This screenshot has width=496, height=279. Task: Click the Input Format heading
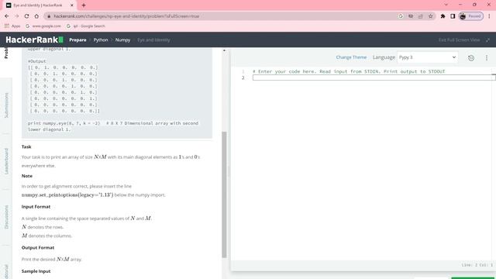(36, 207)
